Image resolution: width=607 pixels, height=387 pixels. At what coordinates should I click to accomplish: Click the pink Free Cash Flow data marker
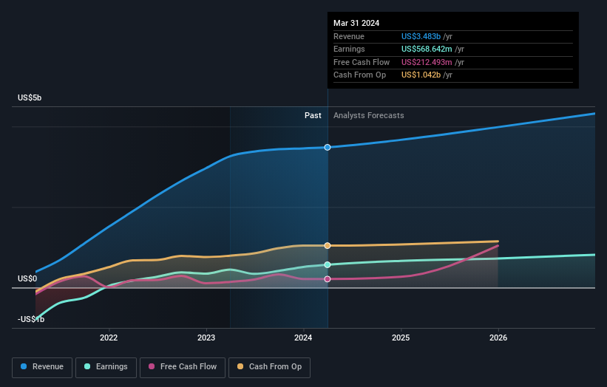point(328,279)
